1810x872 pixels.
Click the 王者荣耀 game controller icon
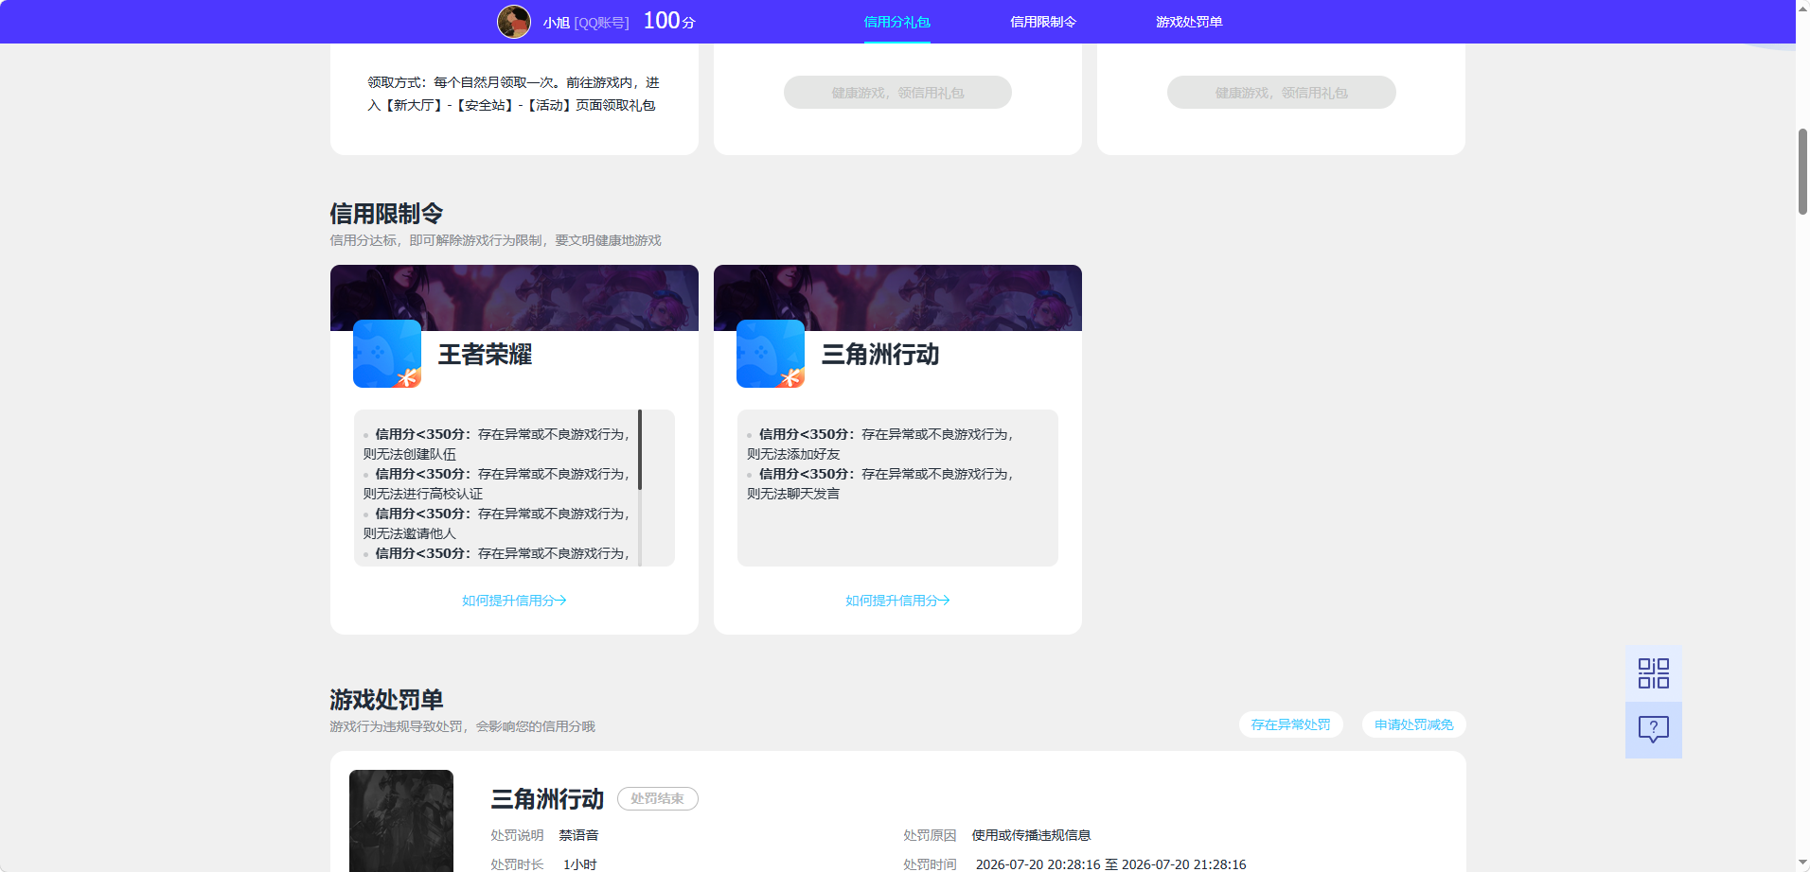point(387,354)
